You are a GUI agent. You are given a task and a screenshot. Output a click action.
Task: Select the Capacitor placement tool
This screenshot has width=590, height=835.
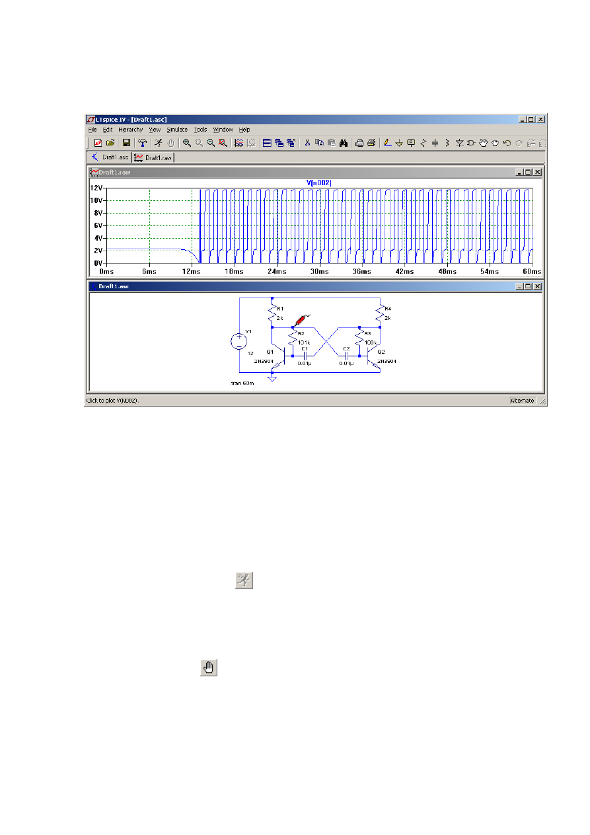coord(435,142)
